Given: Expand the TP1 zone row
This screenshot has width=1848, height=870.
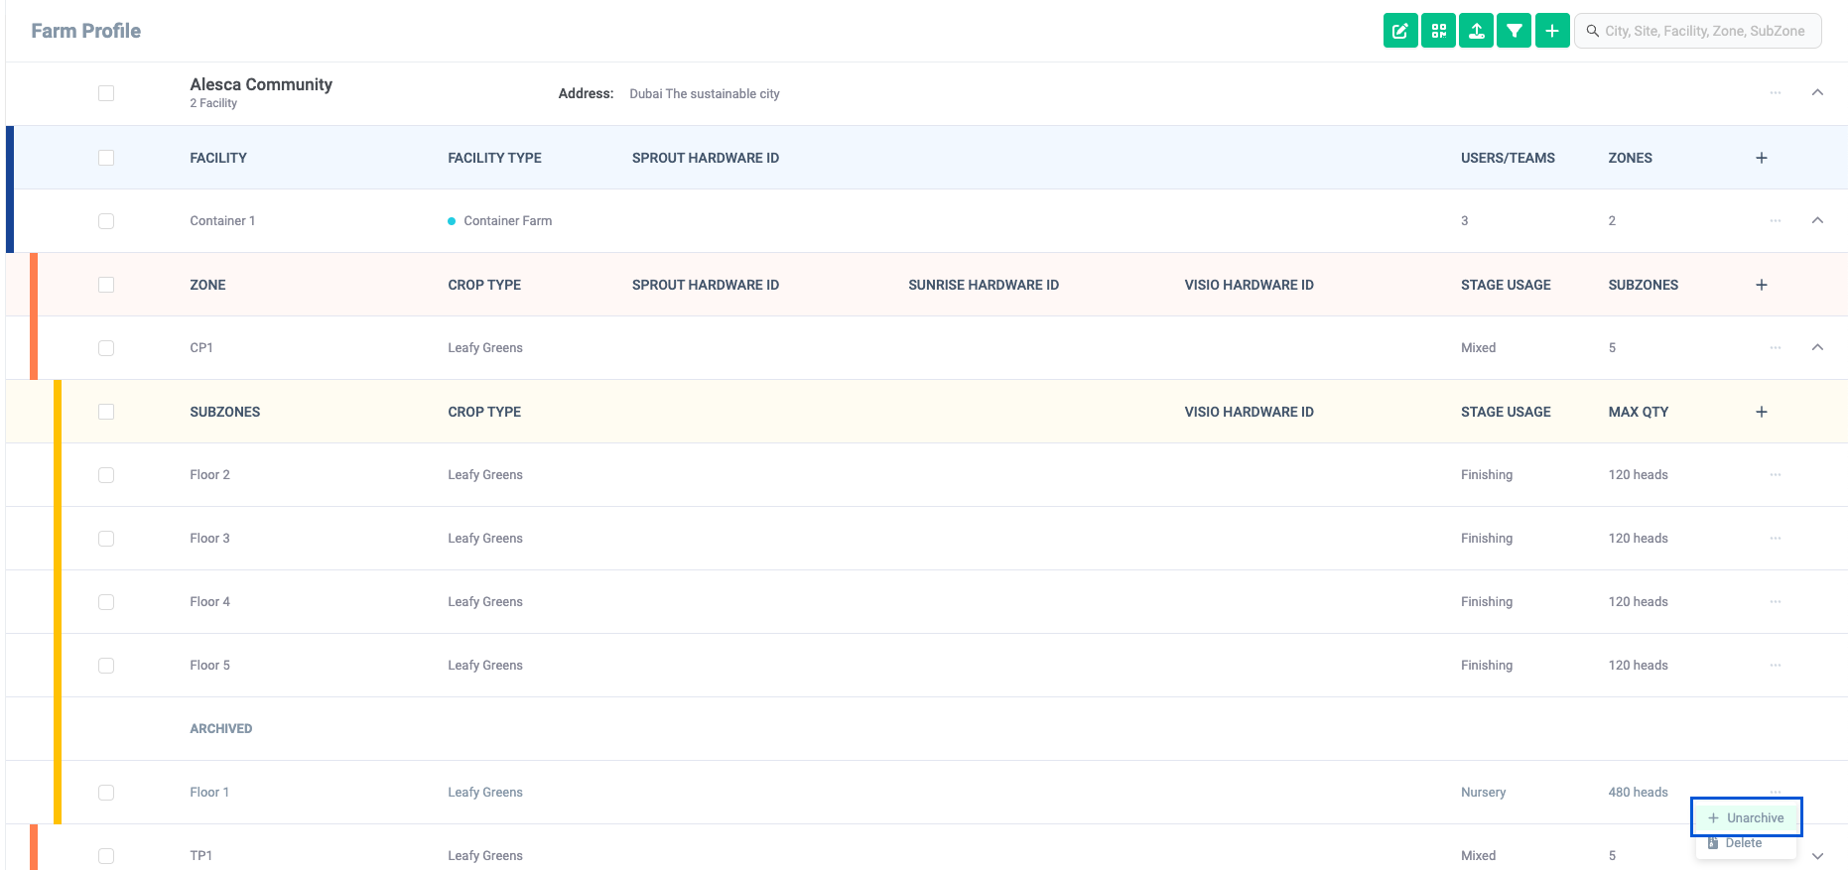Looking at the screenshot, I should (x=1817, y=856).
